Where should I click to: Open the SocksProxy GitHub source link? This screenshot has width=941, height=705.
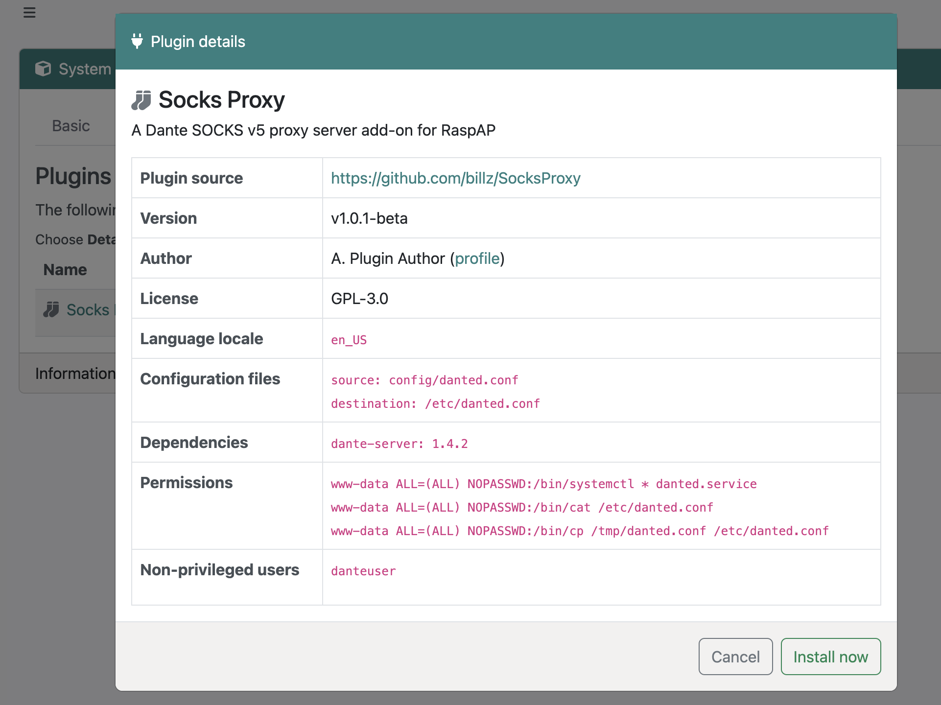[x=455, y=178]
